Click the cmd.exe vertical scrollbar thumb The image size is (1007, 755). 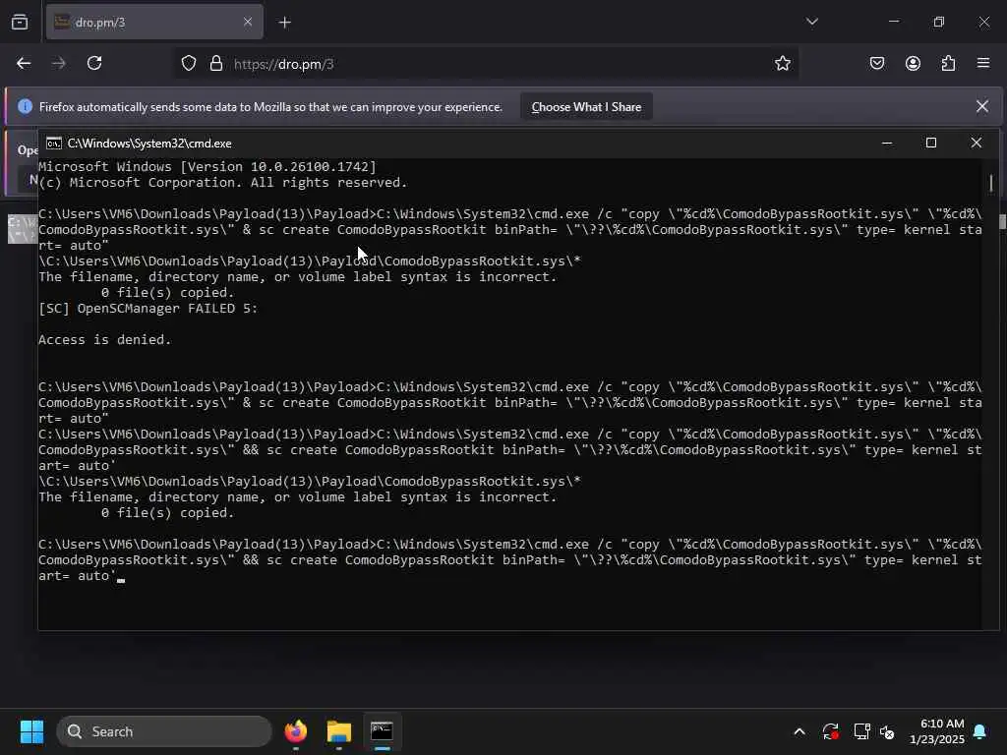(991, 183)
